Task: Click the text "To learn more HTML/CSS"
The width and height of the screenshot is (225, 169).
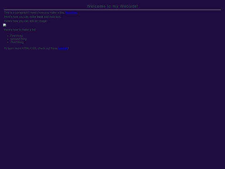Action: click(x=20, y=48)
